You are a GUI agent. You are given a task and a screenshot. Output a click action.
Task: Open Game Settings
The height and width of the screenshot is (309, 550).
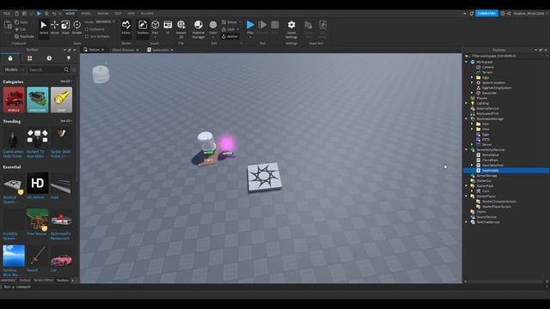pyautogui.click(x=291, y=28)
